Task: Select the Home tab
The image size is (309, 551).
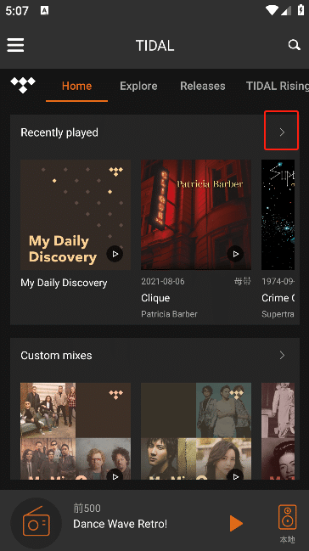Action: point(76,86)
